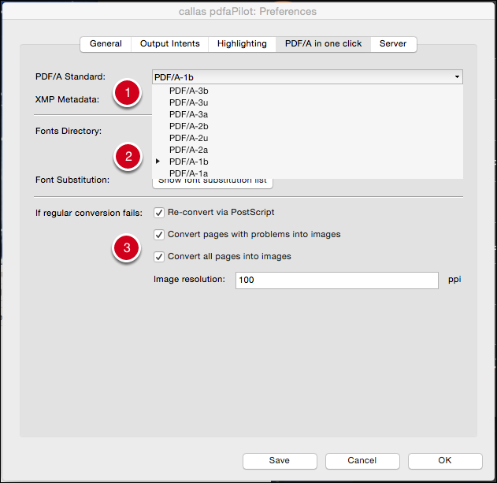The height and width of the screenshot is (483, 497).
Task: Choose PDF/A-3b from the list
Action: tap(307, 91)
